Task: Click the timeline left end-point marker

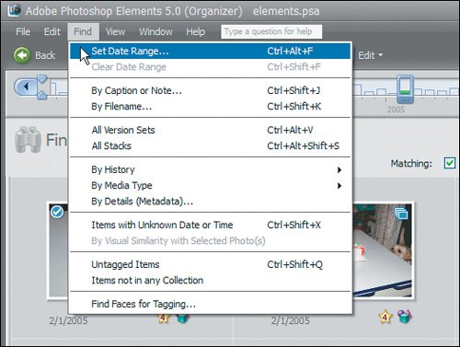Action: click(x=42, y=87)
